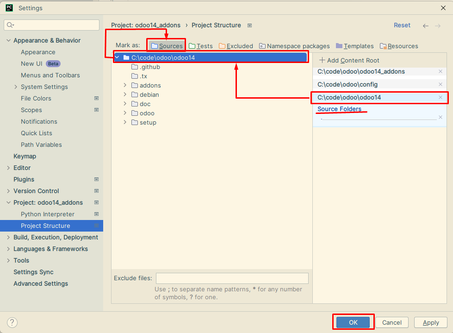Remove content root C:\code\odoo\odoo14_addons
This screenshot has width=453, height=333.
(441, 71)
